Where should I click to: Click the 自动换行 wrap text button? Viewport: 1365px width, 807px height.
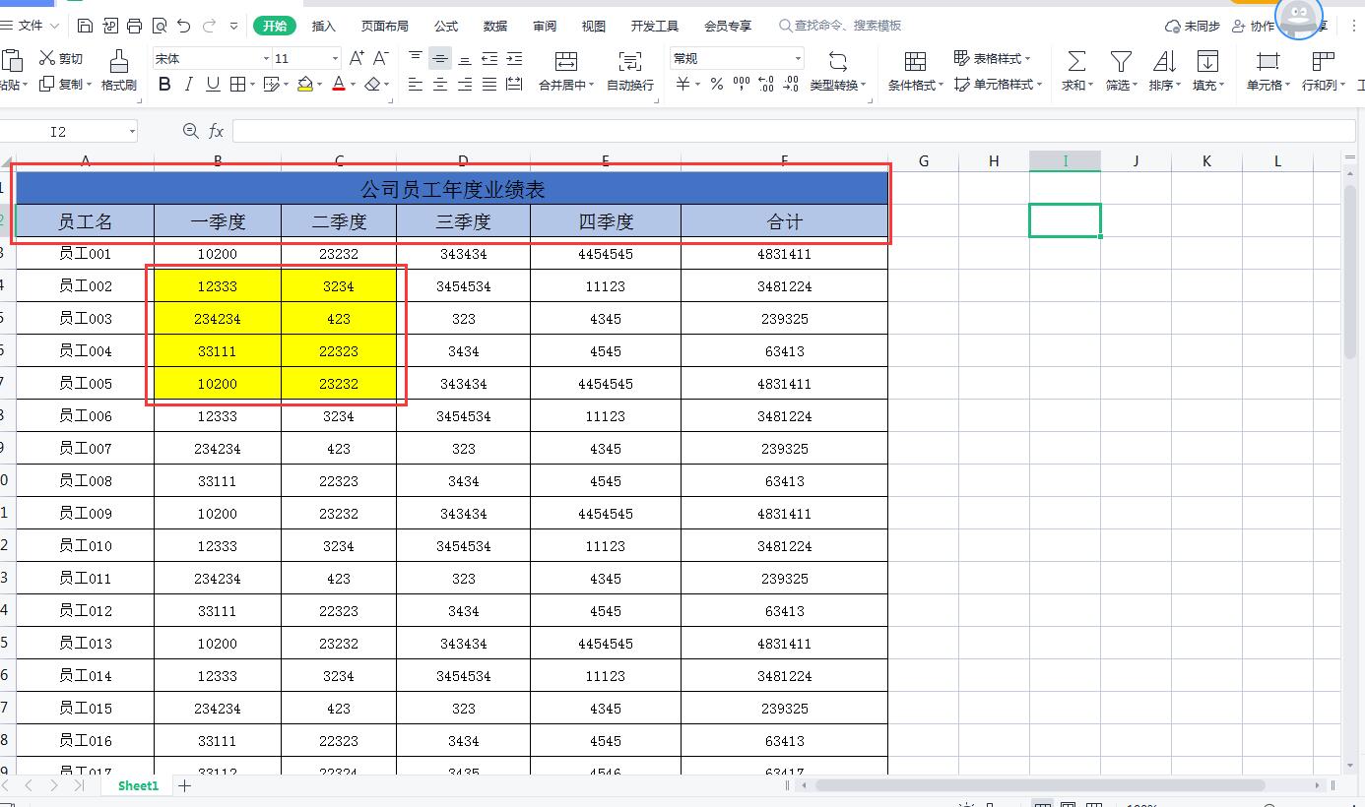point(629,69)
